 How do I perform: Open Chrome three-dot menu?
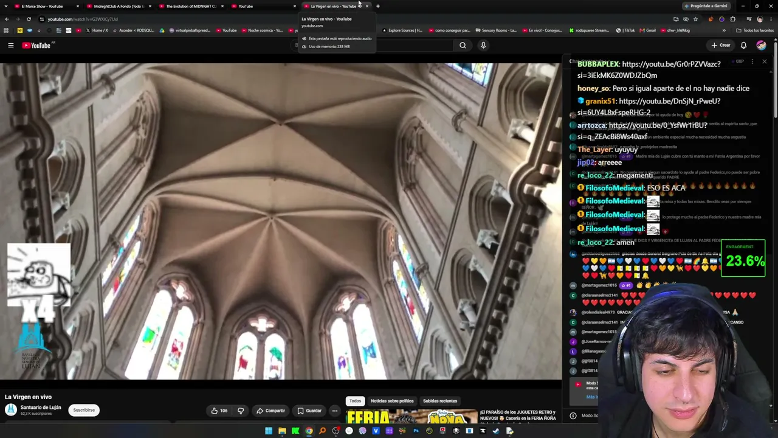click(x=771, y=19)
